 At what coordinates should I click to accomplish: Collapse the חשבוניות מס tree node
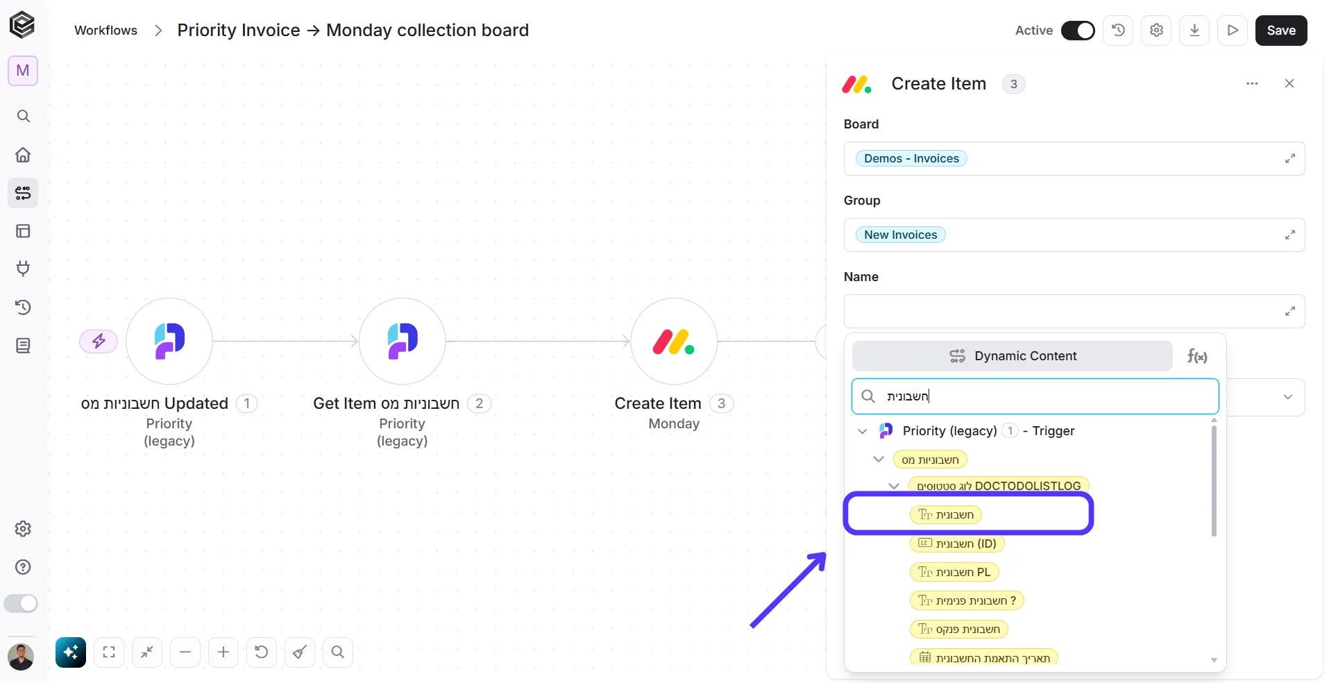pos(879,459)
